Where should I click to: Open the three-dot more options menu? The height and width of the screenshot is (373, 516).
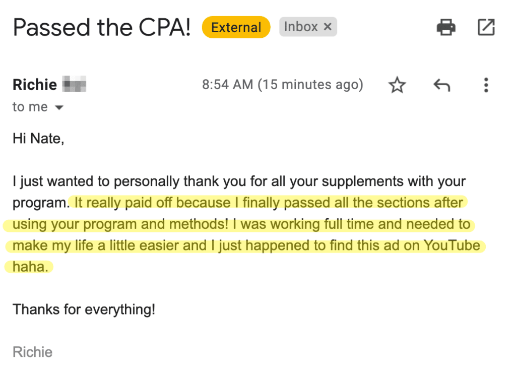(486, 85)
